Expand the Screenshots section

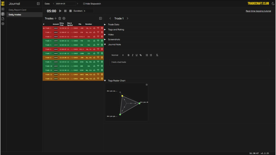pyautogui.click(x=105, y=40)
